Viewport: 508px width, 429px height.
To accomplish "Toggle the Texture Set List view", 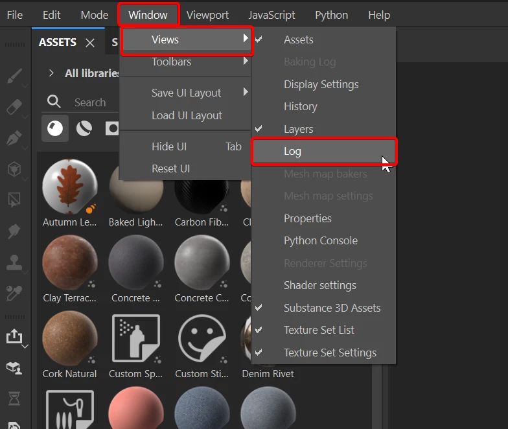I will coord(323,330).
